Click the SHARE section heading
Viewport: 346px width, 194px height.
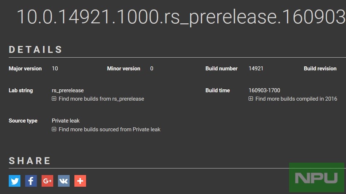click(x=30, y=161)
